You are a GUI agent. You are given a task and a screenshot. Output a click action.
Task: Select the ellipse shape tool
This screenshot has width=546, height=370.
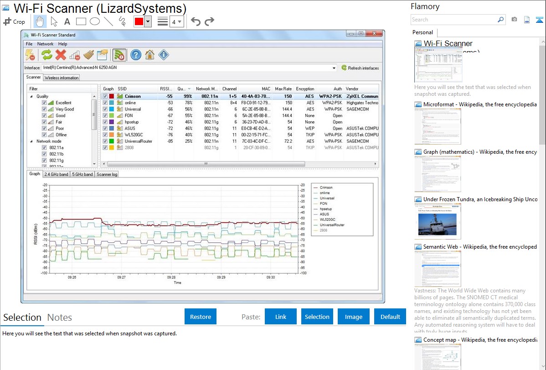pos(95,21)
